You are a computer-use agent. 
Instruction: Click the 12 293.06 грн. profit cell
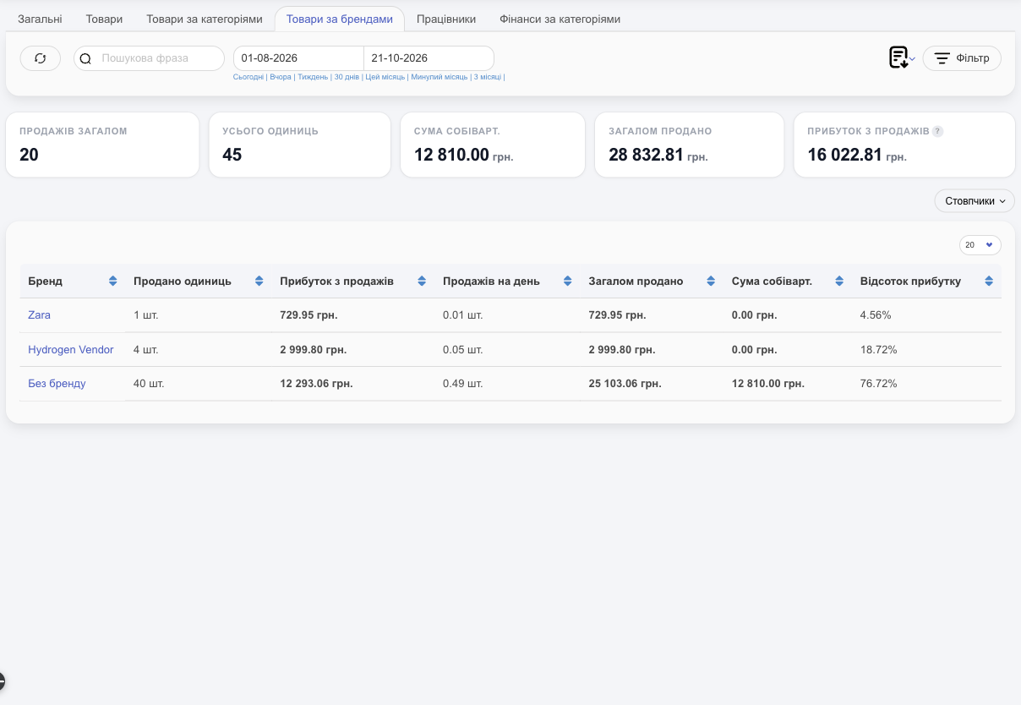[x=316, y=384]
